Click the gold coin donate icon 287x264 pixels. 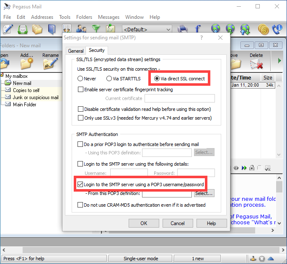pos(264,29)
